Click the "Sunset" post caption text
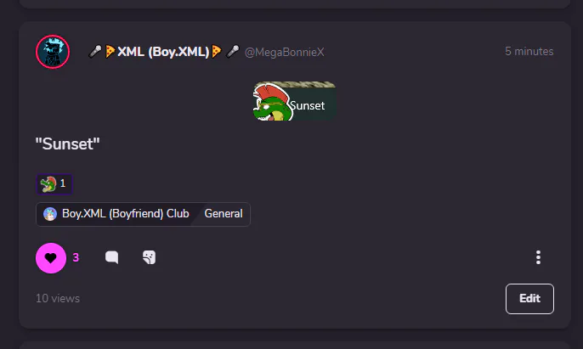 (x=67, y=144)
